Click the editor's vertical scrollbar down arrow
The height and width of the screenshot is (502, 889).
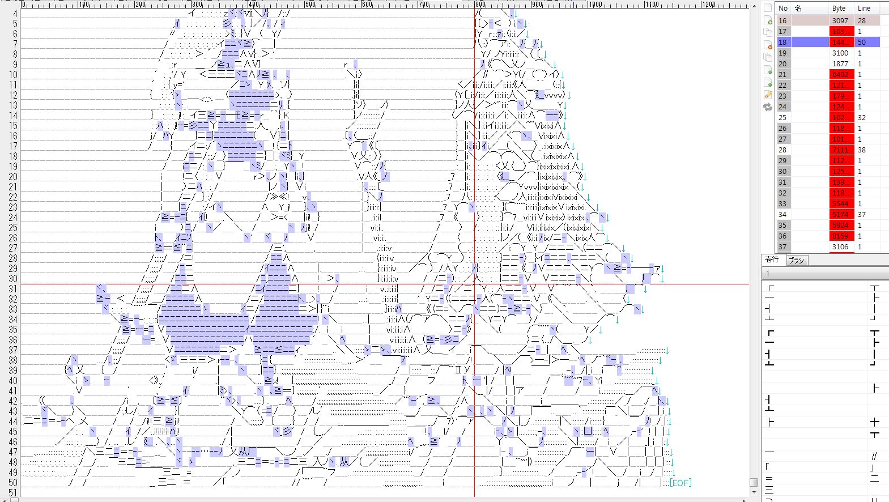pos(754,493)
